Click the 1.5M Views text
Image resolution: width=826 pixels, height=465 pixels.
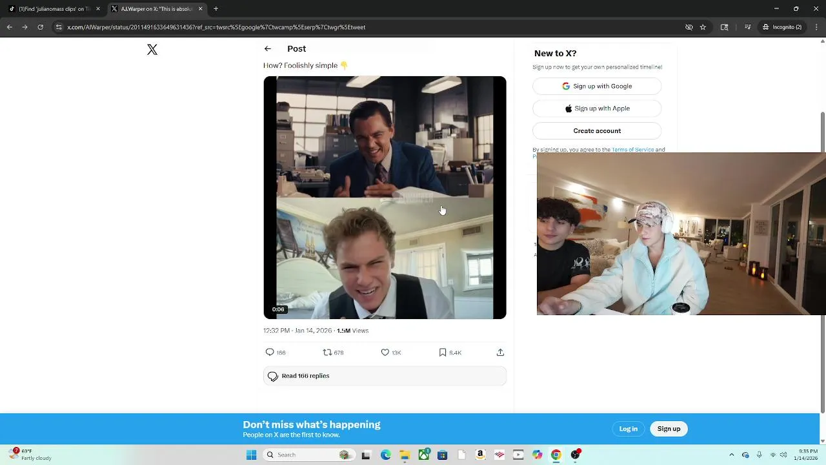(353, 331)
